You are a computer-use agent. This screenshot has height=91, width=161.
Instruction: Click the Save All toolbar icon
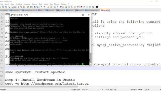pos(6,7)
